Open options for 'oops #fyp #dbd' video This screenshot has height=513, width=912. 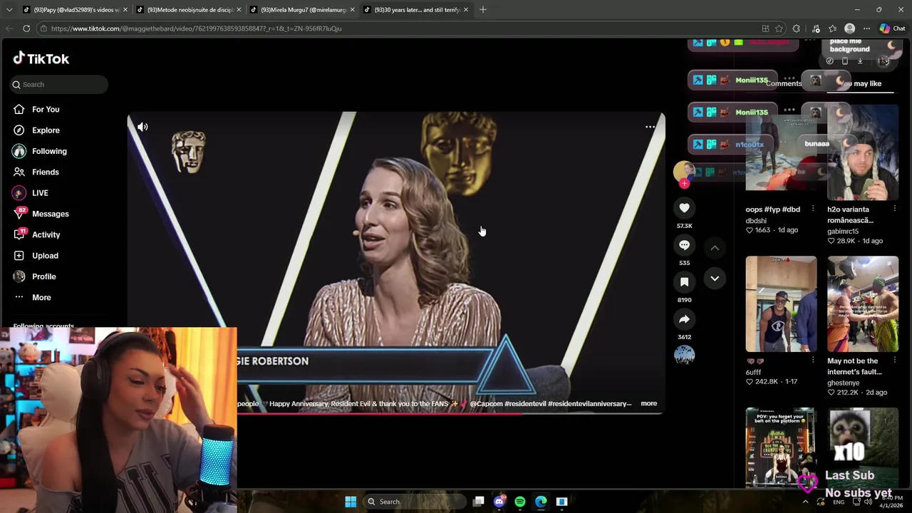click(x=813, y=209)
